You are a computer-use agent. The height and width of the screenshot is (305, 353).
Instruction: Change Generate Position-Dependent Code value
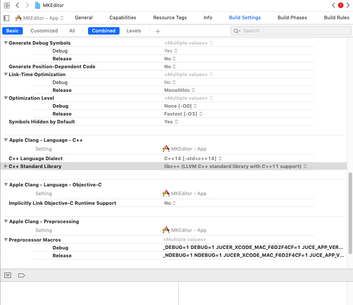point(170,67)
